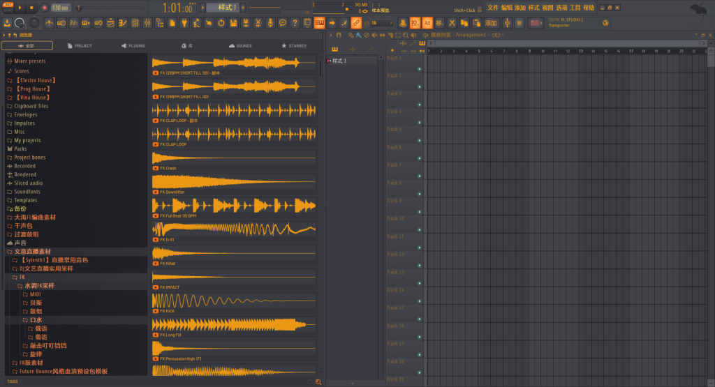715x387 pixels.
Task: Click the 添加 button in toolbar
Action: click(491, 23)
